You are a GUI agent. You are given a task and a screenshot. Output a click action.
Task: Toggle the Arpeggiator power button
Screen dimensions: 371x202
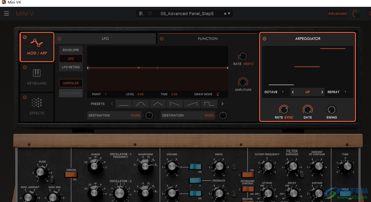pyautogui.click(x=264, y=39)
